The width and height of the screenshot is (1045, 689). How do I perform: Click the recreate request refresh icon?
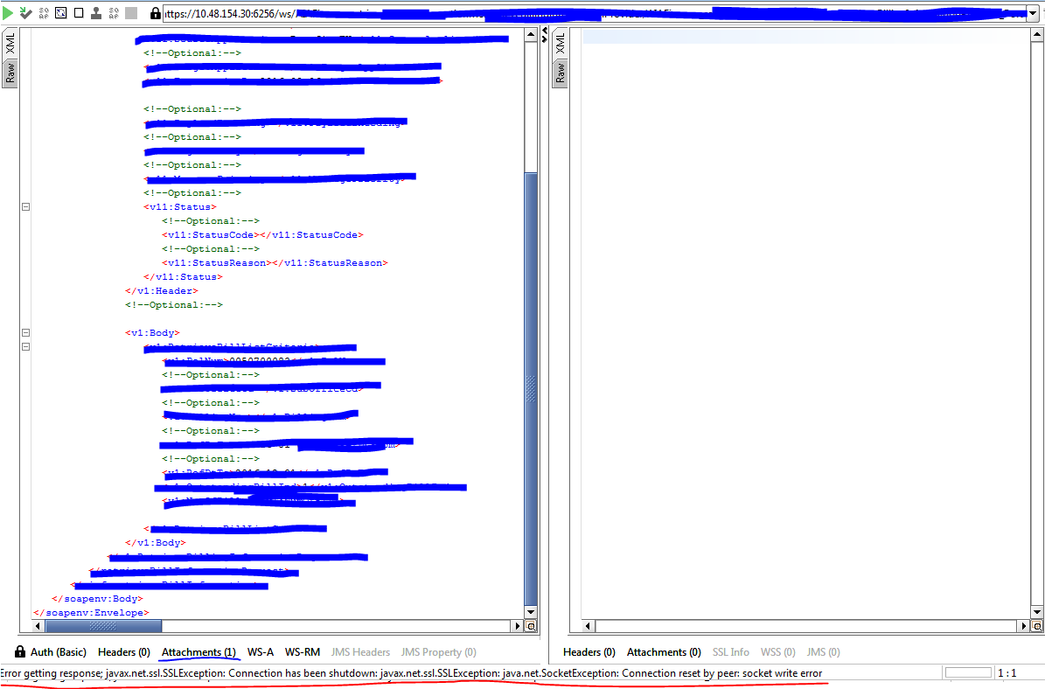point(60,12)
